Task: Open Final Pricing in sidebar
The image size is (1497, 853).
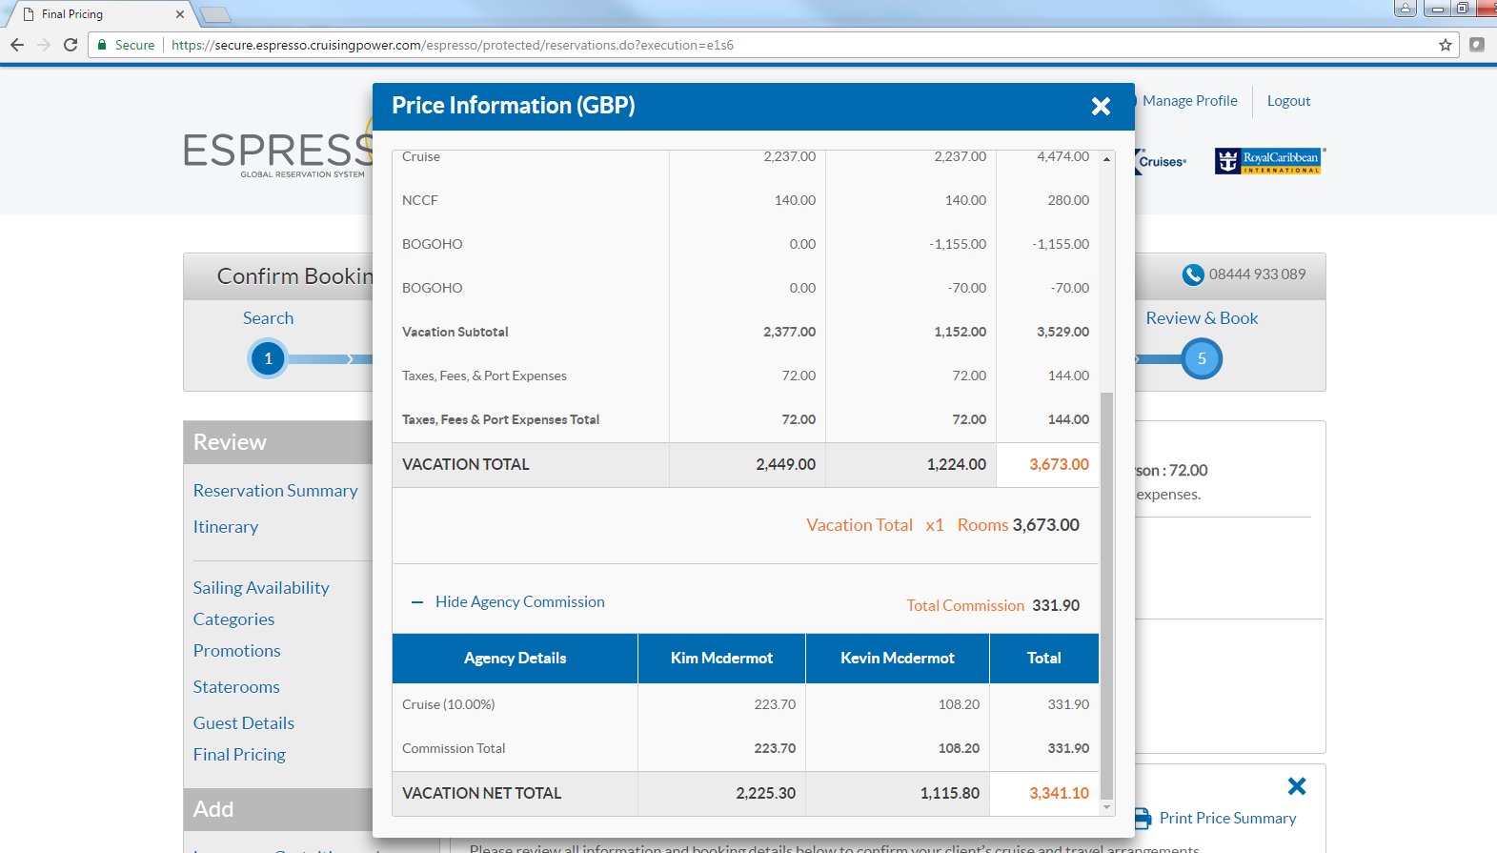Action: click(x=239, y=755)
